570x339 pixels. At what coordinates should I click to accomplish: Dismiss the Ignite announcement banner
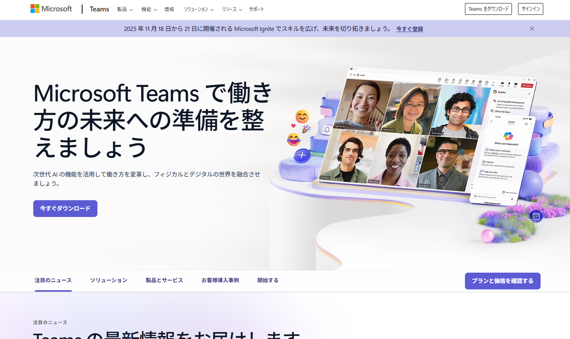coord(532,29)
